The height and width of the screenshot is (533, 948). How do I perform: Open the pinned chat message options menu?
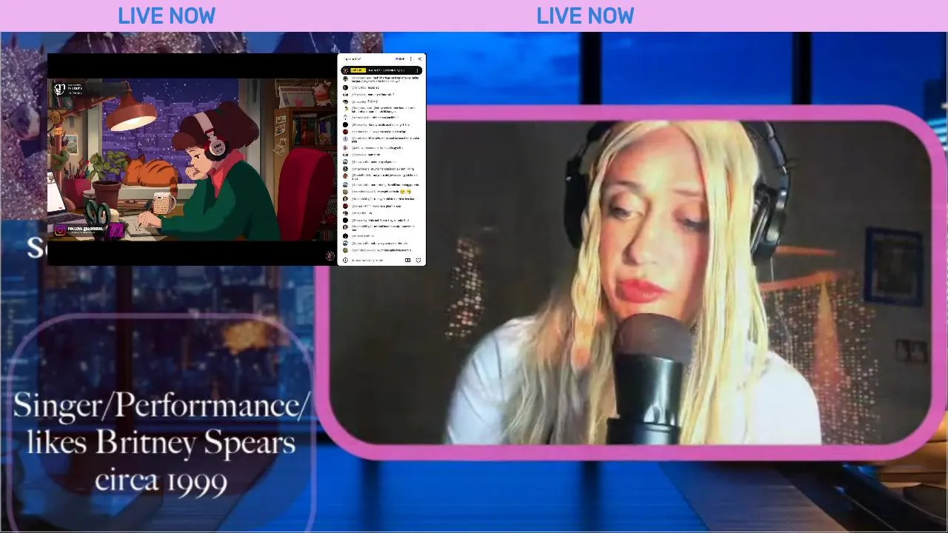tap(417, 70)
